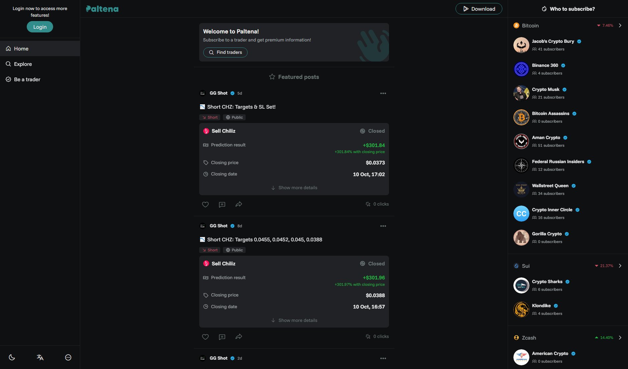Like the second Short CHZ post

point(205,337)
